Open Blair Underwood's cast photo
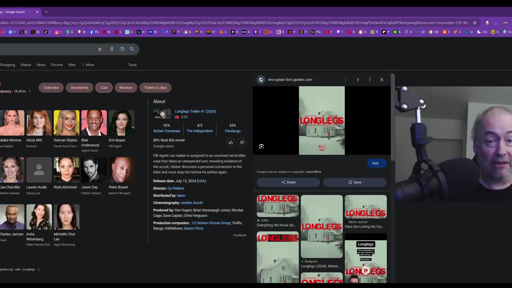Viewport: 512px width, 288px height. coord(94,123)
